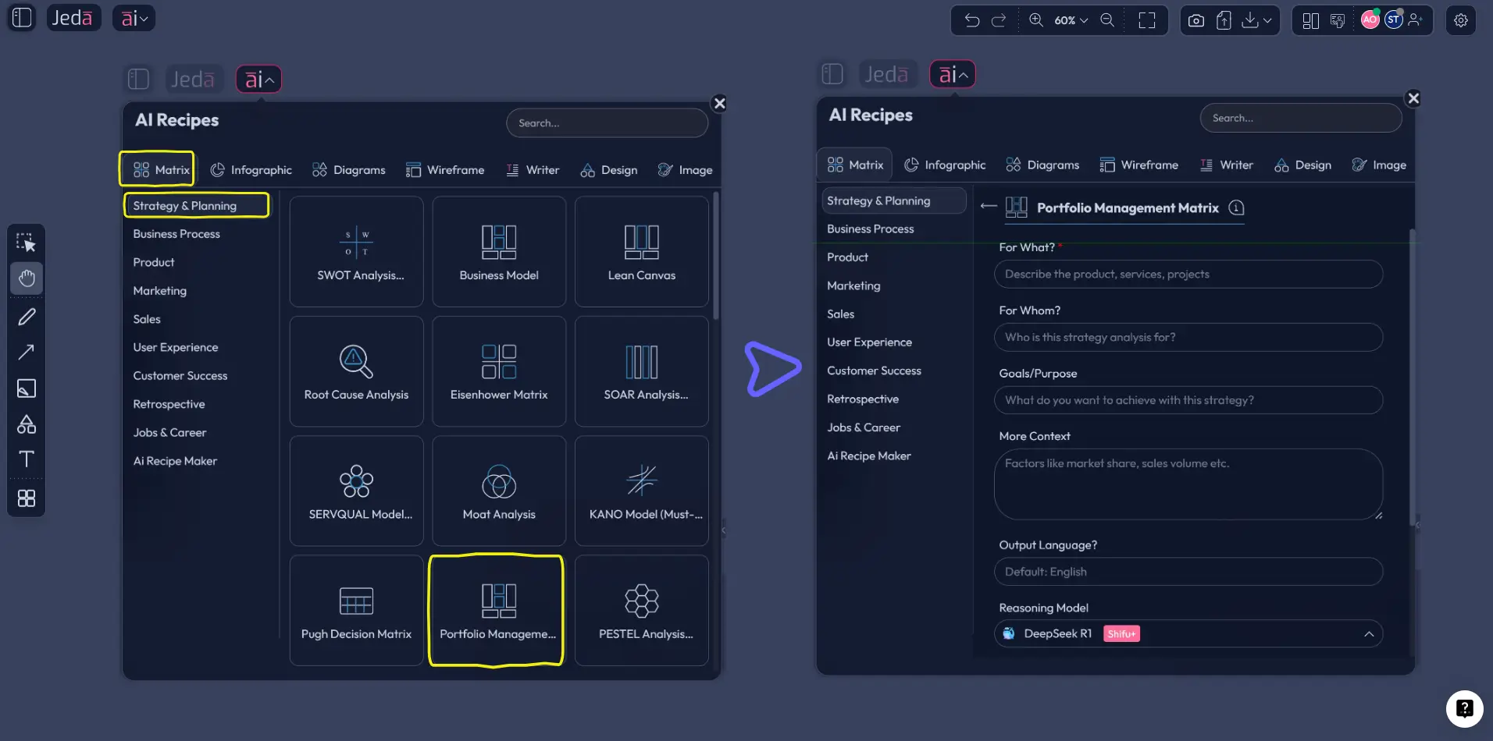Enter fullscreen mode from top toolbar
The width and height of the screenshot is (1493, 741).
coord(1146,20)
